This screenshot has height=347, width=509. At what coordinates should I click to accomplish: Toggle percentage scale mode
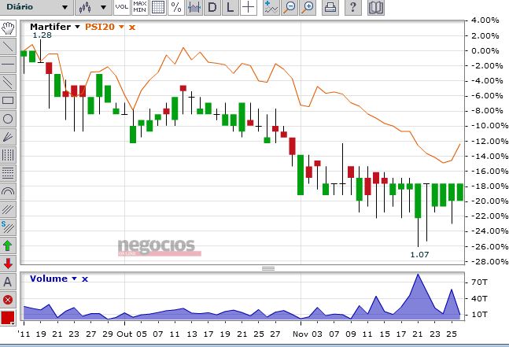(176, 7)
